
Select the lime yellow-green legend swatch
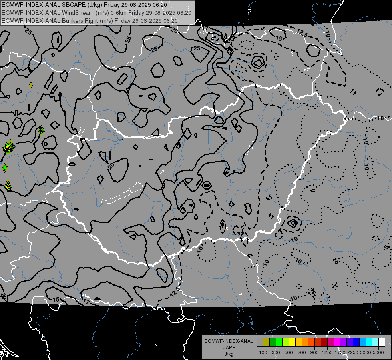(285, 342)
